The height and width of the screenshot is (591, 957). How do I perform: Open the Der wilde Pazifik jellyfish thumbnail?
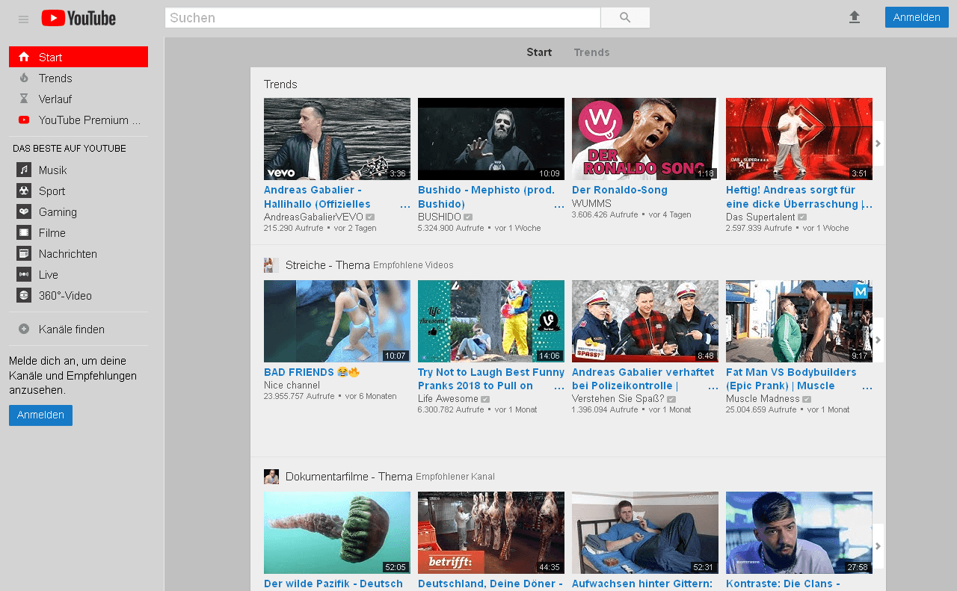click(337, 533)
